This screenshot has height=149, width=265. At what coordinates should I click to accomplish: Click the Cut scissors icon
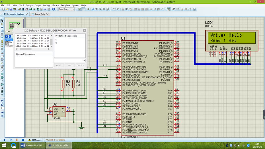[x=123, y=9]
